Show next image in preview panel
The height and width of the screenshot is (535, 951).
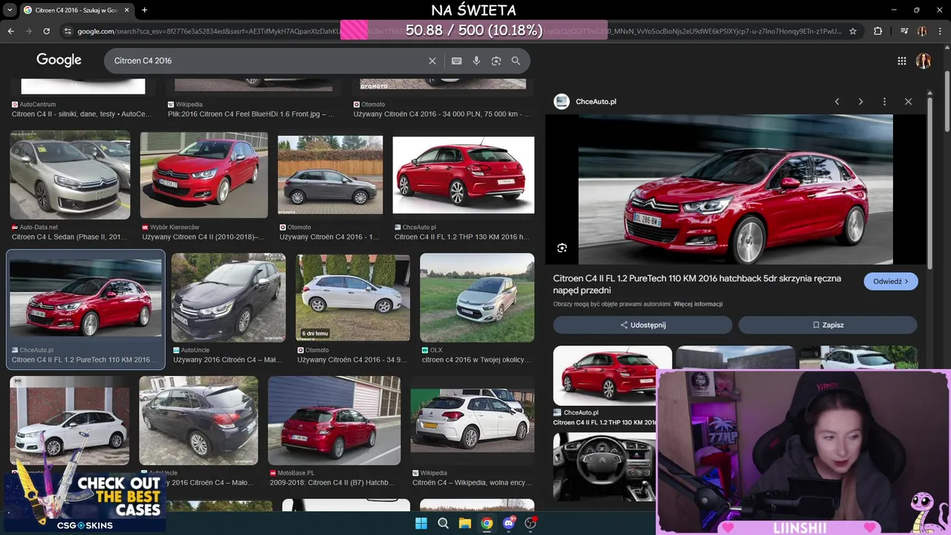(860, 102)
